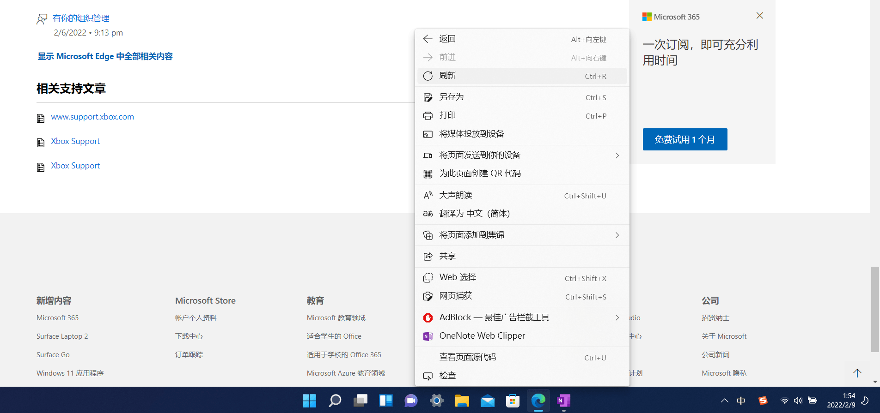This screenshot has height=413, width=880.
Task: Select 翻译为 中文 (简体) entry
Action: point(522,214)
